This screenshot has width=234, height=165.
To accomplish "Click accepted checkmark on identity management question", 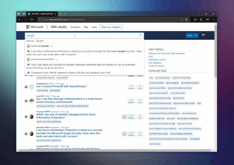I will [124, 117].
